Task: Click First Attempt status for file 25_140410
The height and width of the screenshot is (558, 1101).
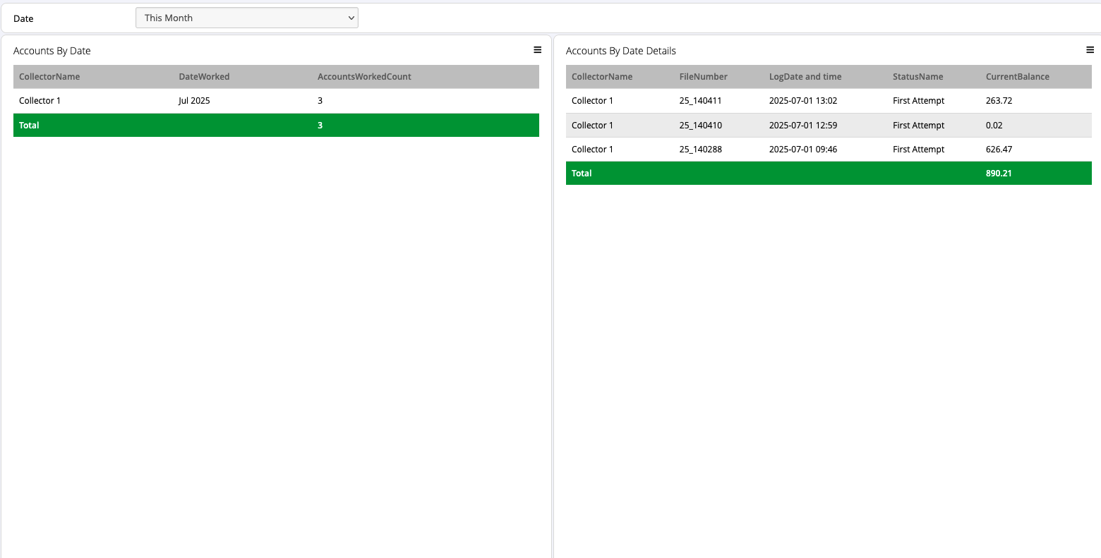Action: pyautogui.click(x=918, y=126)
